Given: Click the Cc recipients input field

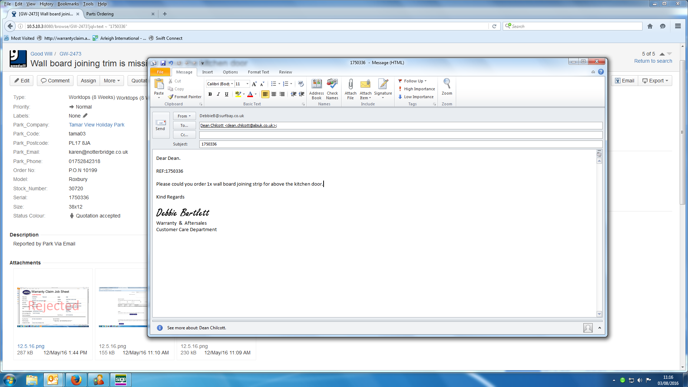Looking at the screenshot, I should pos(400,135).
